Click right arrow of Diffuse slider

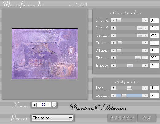point(145,50)
